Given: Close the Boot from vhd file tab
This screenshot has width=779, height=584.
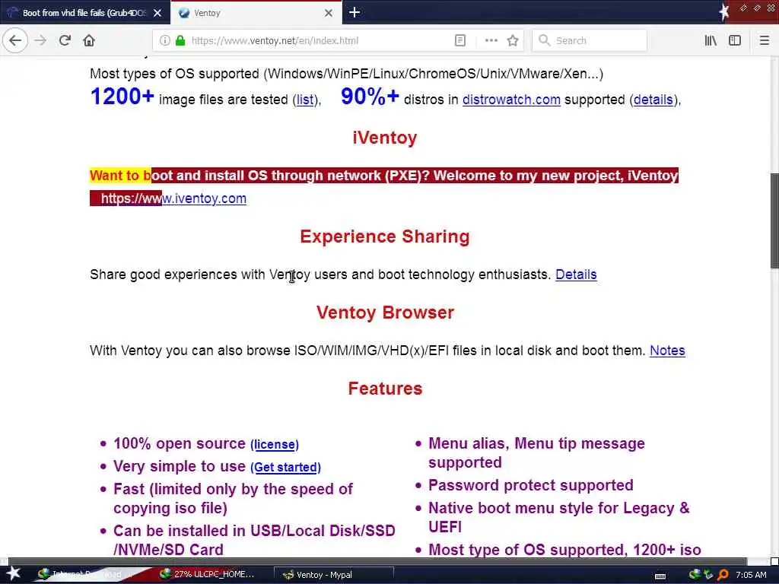Looking at the screenshot, I should point(157,13).
